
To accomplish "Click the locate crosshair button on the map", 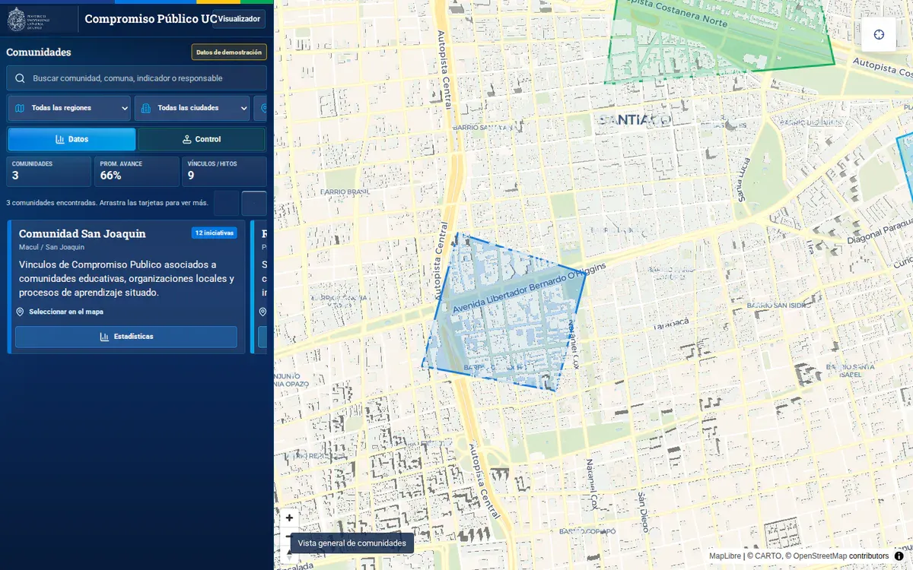I will (x=879, y=35).
